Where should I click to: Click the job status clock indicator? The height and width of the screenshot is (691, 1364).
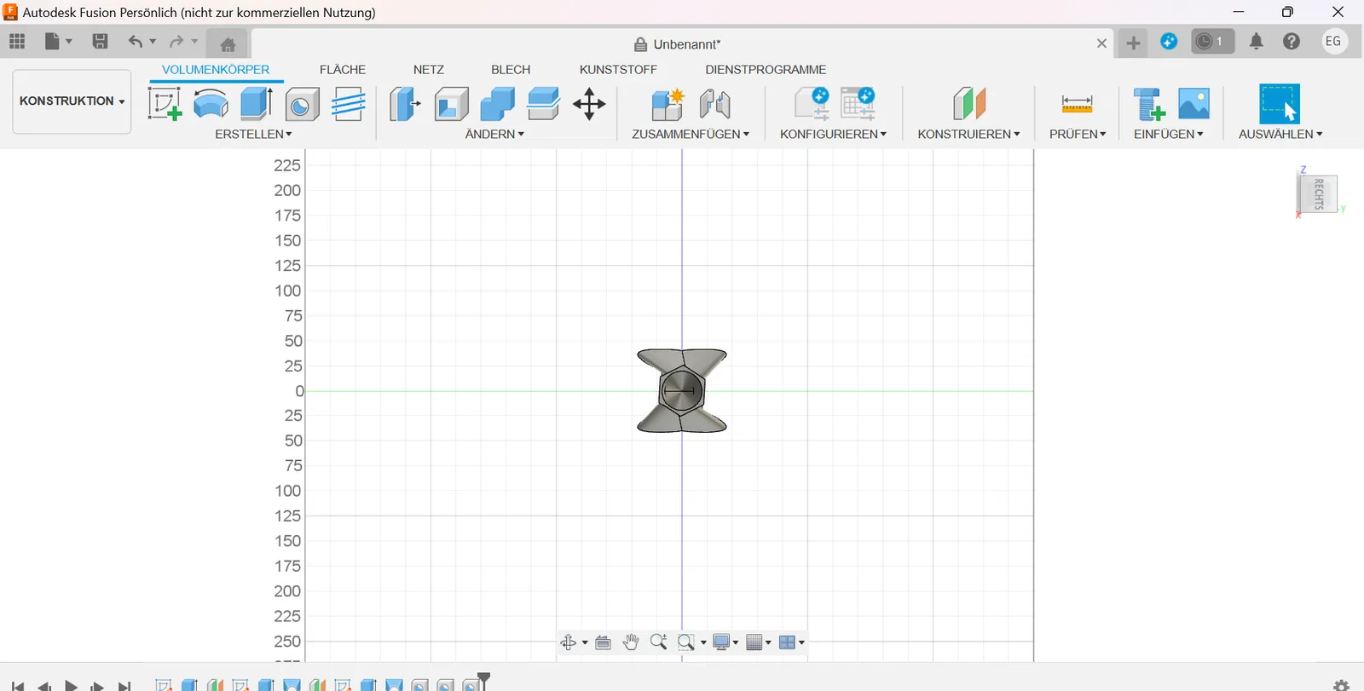pyautogui.click(x=1211, y=41)
